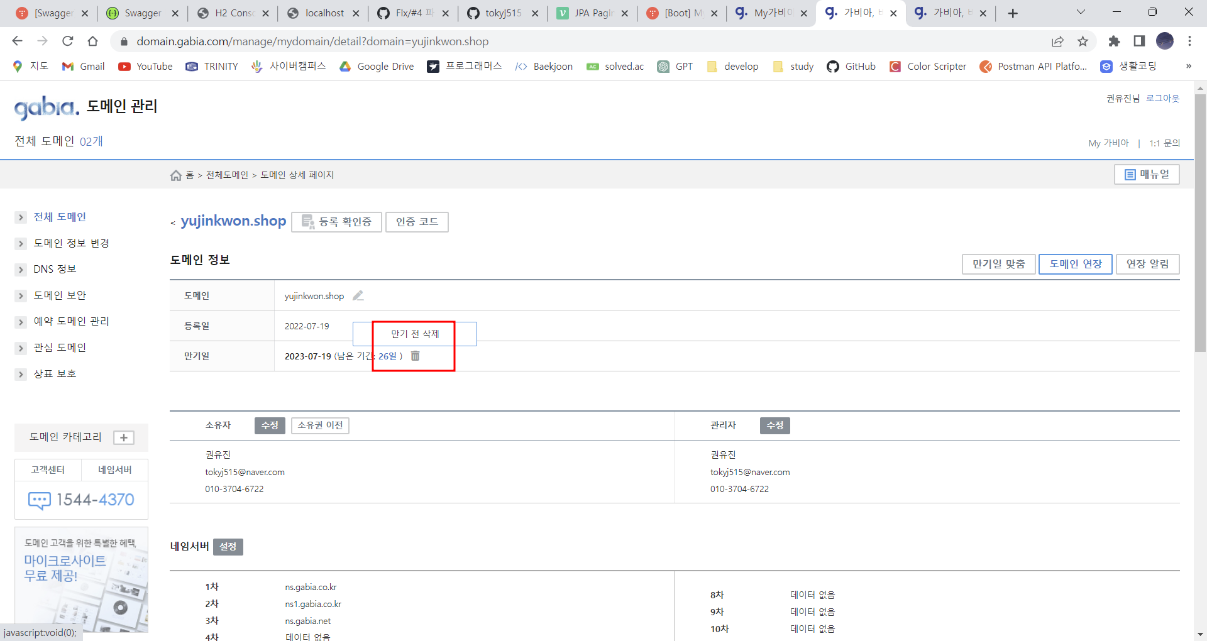Image resolution: width=1207 pixels, height=641 pixels.
Task: Click back arrow beside yujinkwon.shop title
Action: [x=173, y=222]
